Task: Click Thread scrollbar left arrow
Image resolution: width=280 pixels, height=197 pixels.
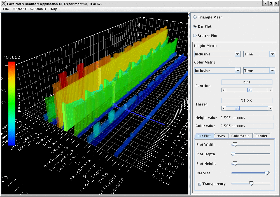Action: pos(223,108)
